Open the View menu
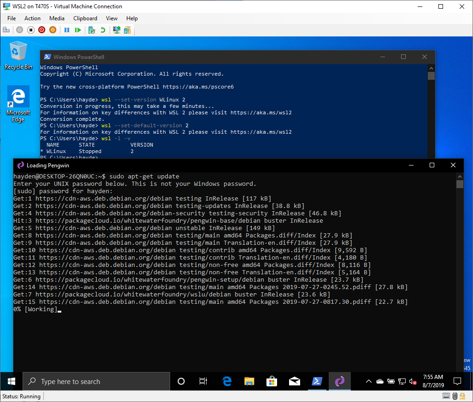 point(112,18)
